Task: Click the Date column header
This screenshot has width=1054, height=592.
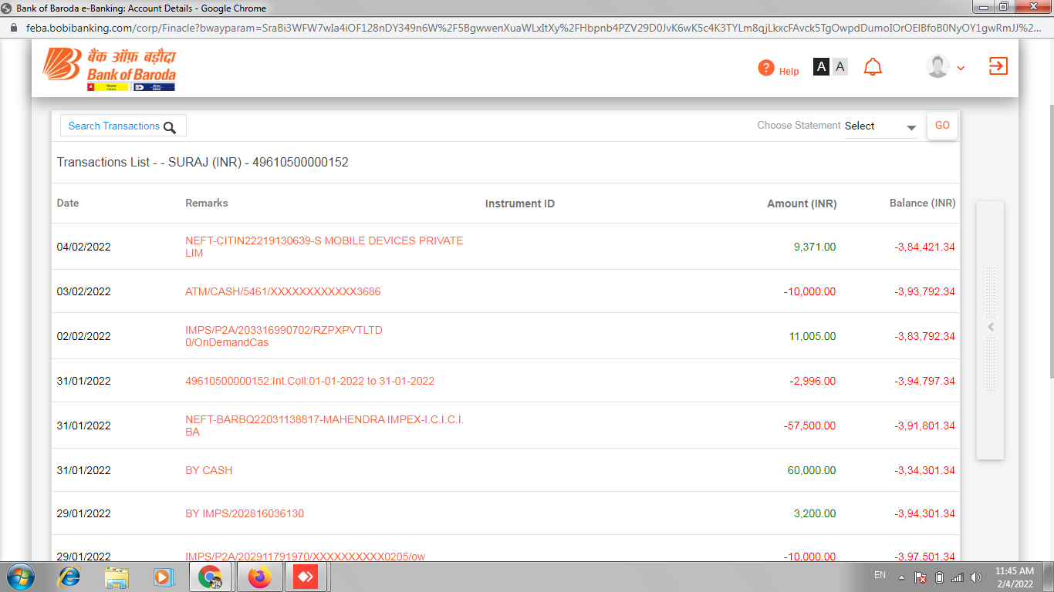Action: [68, 203]
